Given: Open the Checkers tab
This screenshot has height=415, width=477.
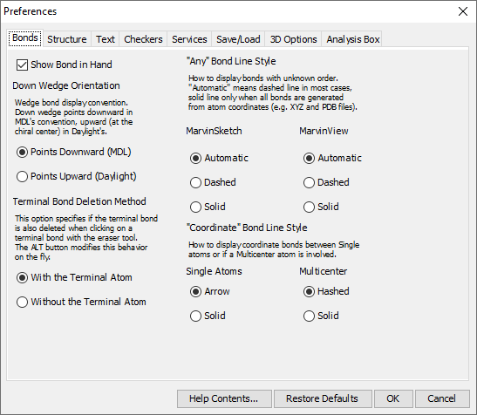Looking at the screenshot, I should pos(143,39).
